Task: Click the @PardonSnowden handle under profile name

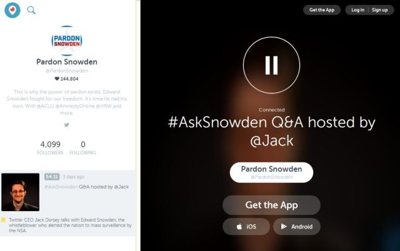Action: pos(67,71)
